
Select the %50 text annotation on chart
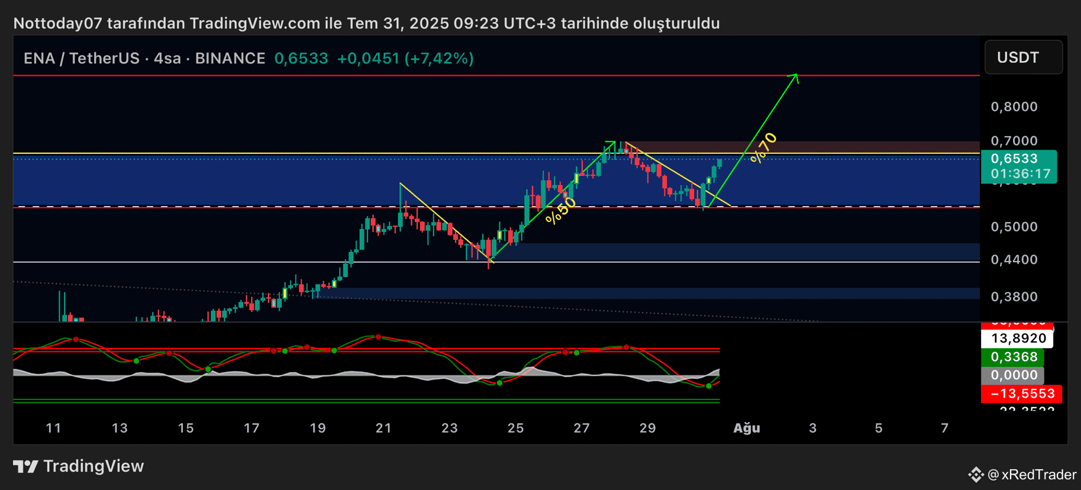pyautogui.click(x=560, y=211)
